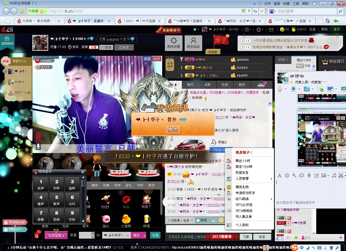346x251 pixels.
Task: Open the 礼物宝箱 gift box dropdown
Action: coord(56,235)
